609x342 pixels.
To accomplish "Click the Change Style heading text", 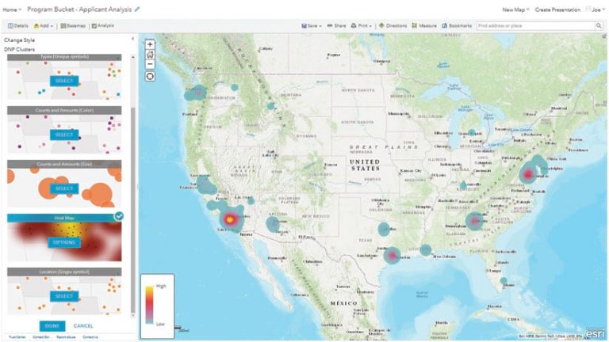I will click(x=19, y=40).
